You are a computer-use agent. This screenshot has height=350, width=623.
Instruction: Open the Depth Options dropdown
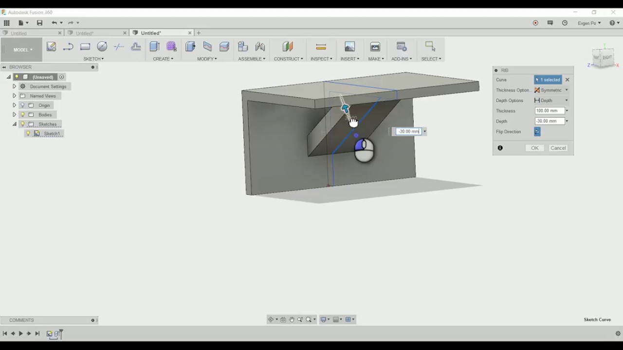tap(551, 100)
